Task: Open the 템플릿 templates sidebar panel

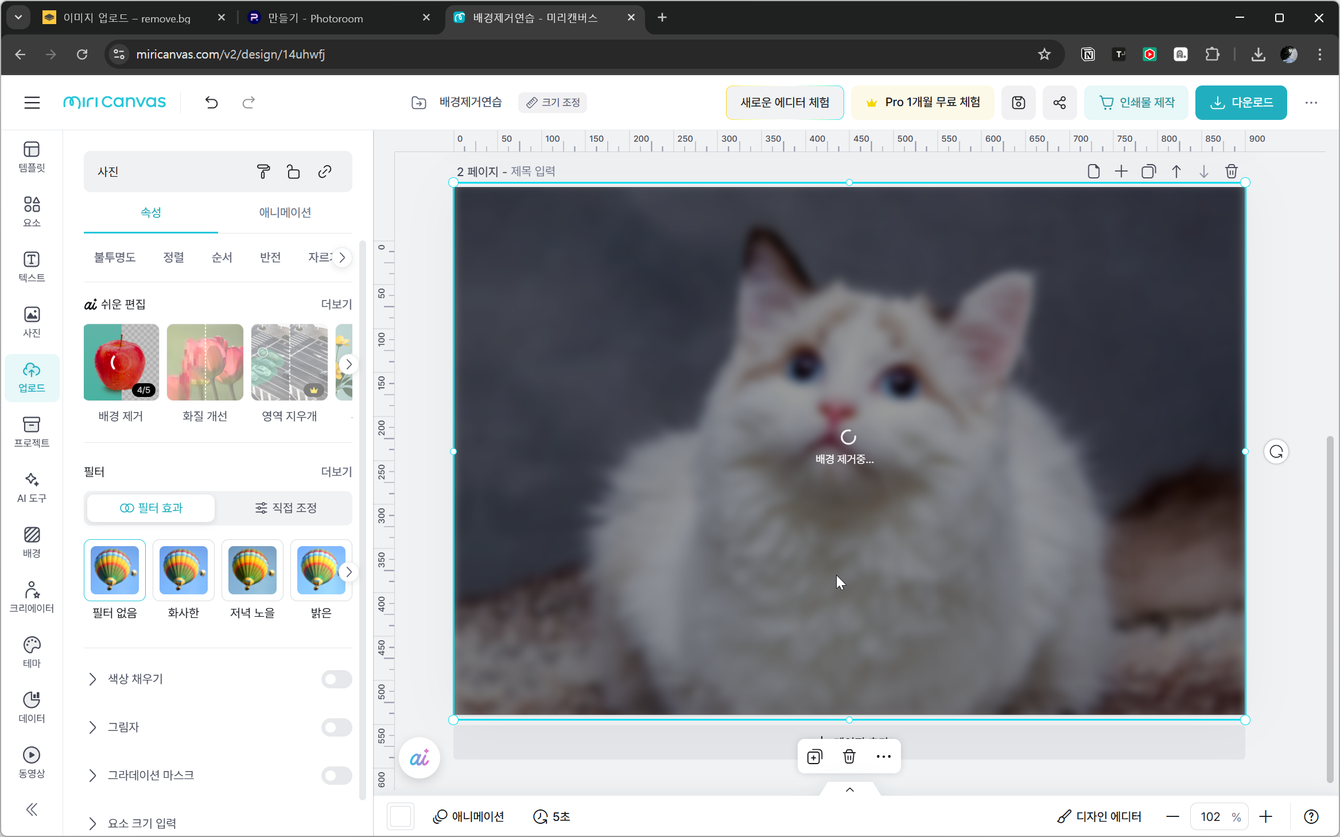Action: click(x=32, y=156)
